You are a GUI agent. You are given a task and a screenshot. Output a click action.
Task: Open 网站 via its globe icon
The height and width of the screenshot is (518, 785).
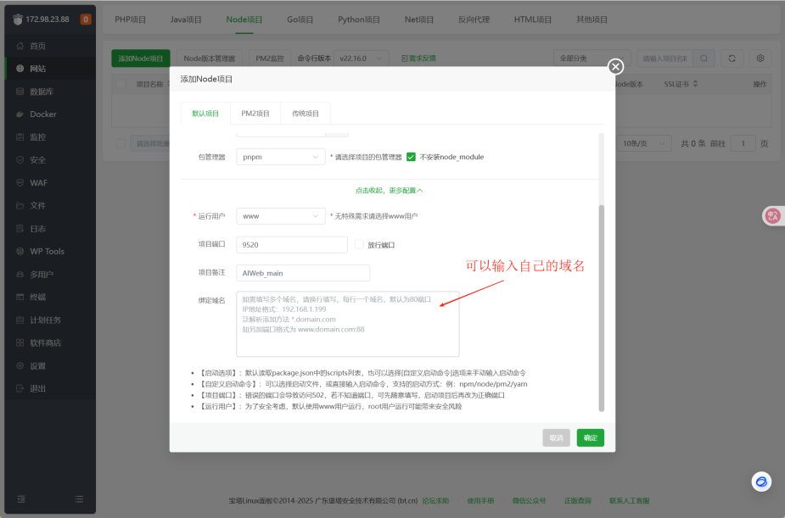[20, 69]
